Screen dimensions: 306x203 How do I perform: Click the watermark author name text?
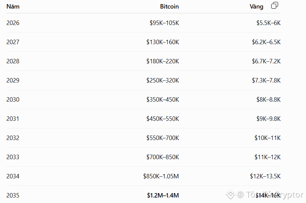point(275,195)
